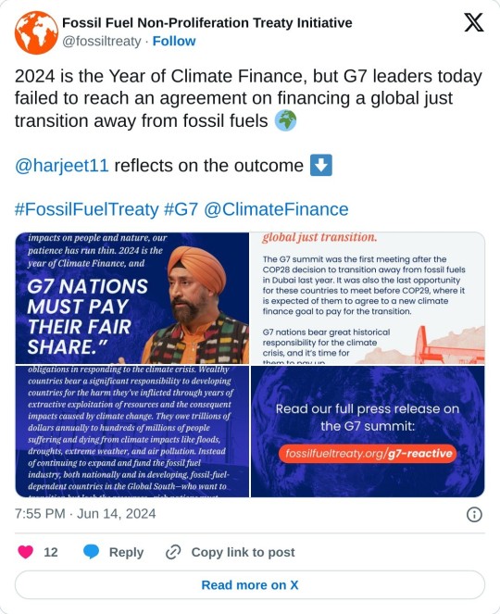
Task: Open the G7 Nations Must Pay image
Action: [132, 298]
